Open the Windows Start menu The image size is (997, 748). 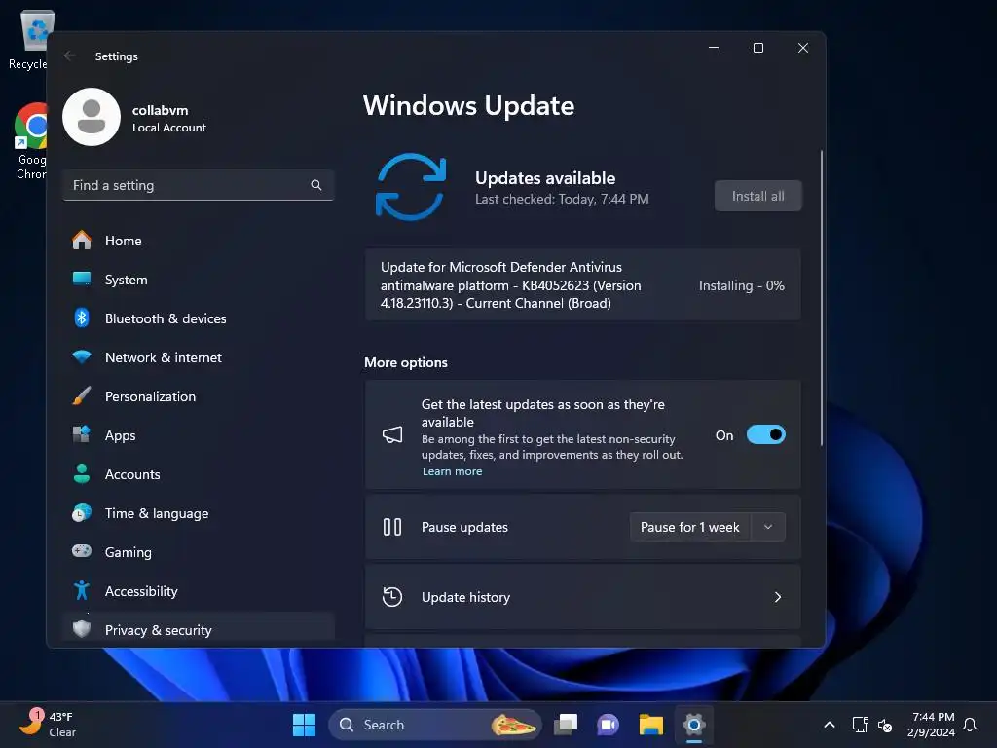(x=304, y=725)
